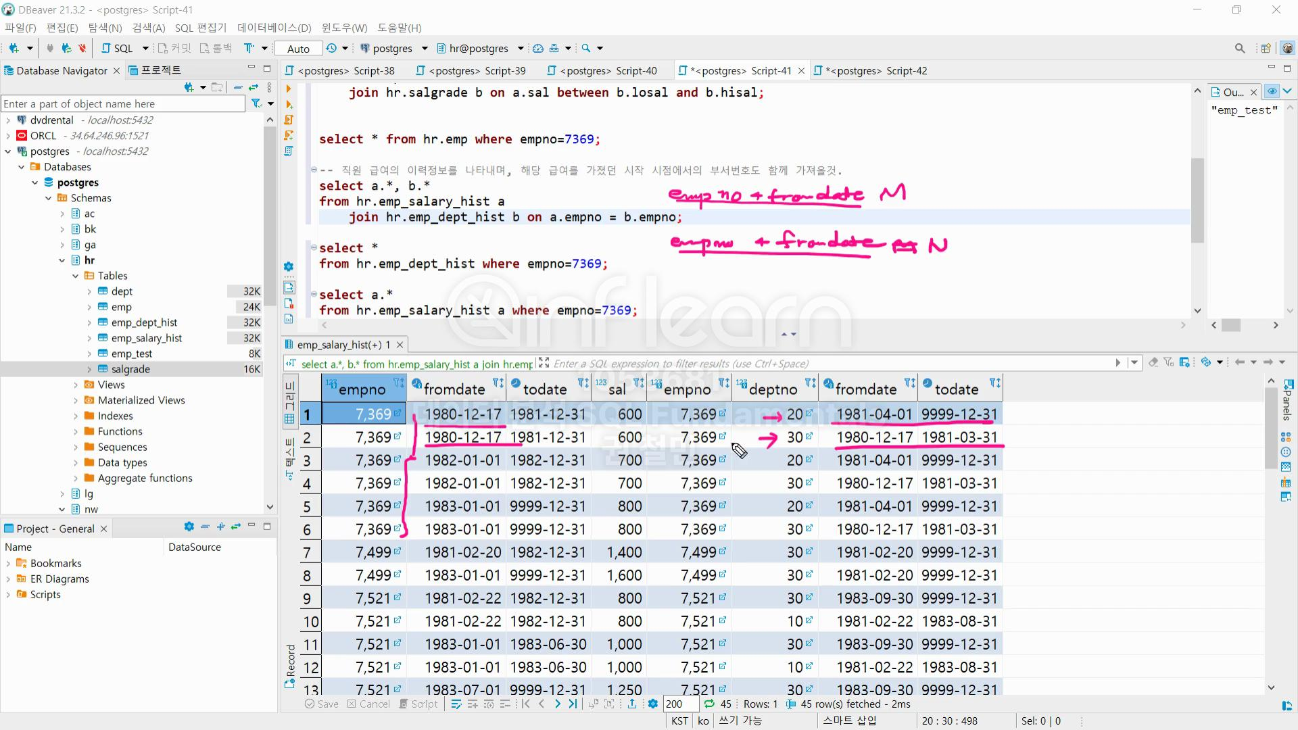Click the object name filter input field
Image resolution: width=1298 pixels, height=730 pixels.
click(123, 103)
